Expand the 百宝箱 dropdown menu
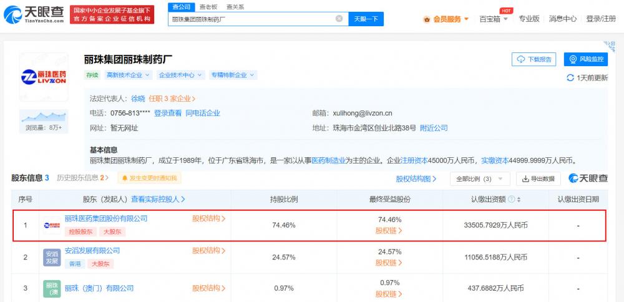 pos(505,19)
